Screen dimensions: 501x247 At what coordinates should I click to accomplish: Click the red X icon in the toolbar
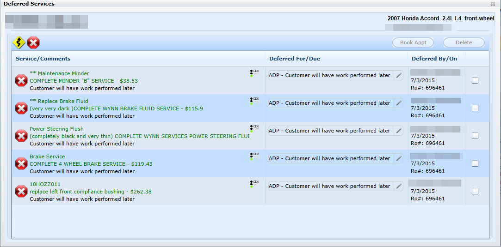click(x=33, y=43)
